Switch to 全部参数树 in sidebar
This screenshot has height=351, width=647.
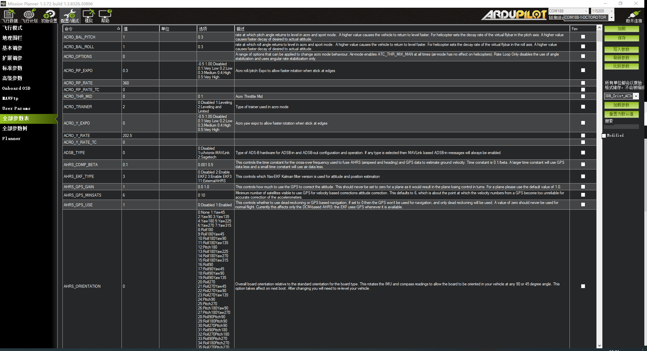coord(15,129)
